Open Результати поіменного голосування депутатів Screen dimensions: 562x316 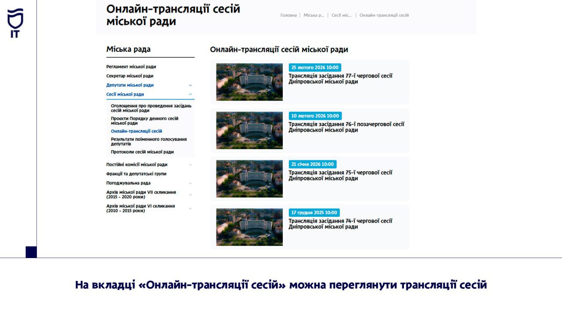point(148,141)
